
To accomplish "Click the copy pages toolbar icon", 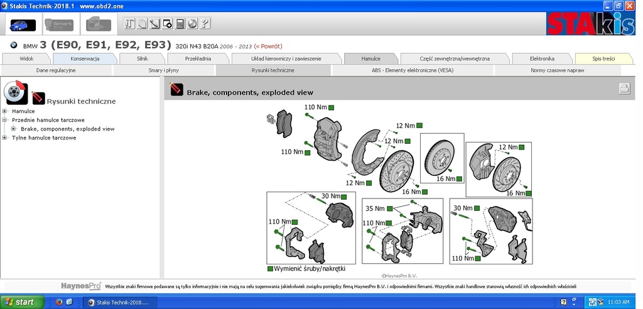I will pos(142,24).
